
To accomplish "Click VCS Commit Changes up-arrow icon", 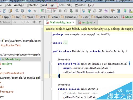I will point(89,11).
